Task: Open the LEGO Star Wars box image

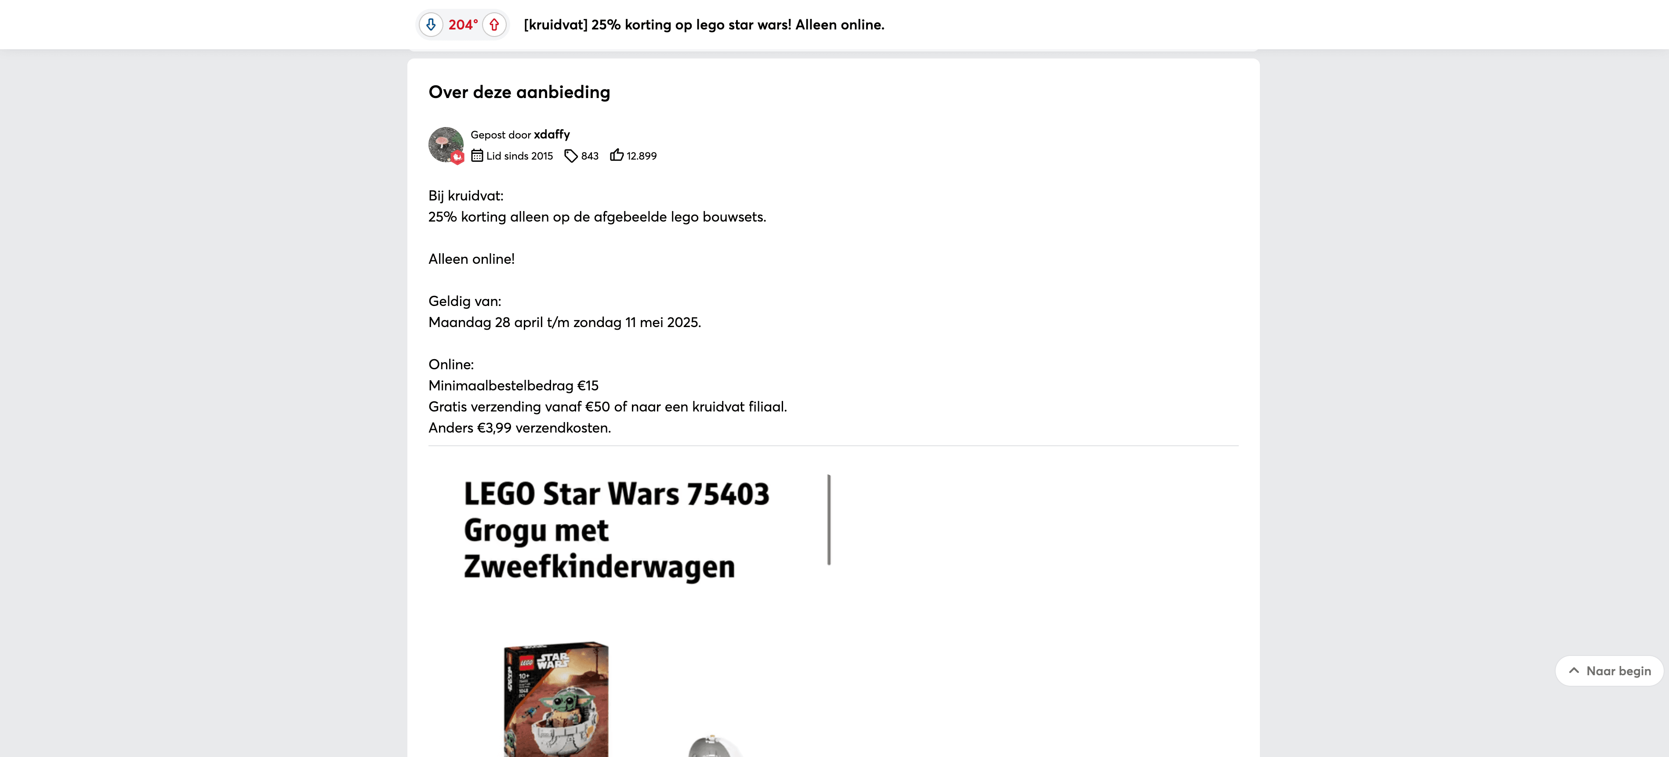Action: point(556,699)
